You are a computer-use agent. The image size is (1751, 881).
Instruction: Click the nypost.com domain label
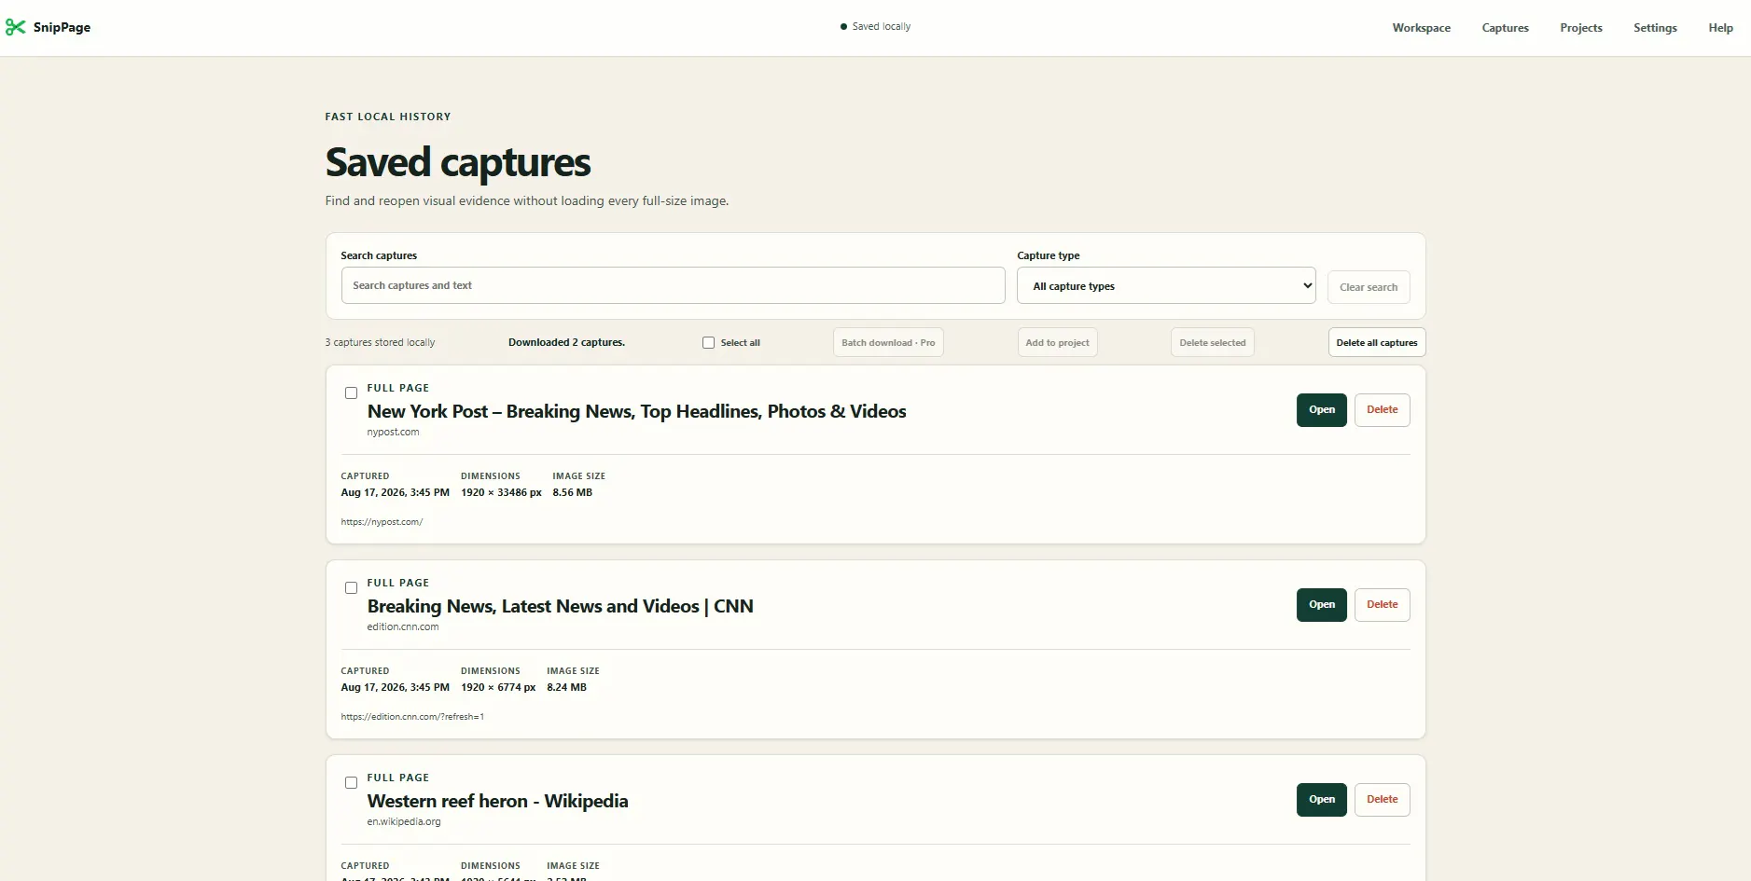pos(393,433)
